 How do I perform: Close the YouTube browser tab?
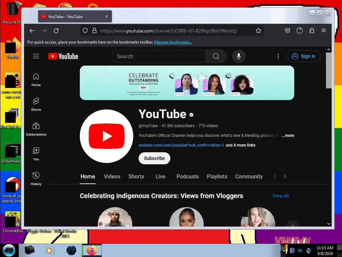(x=107, y=16)
